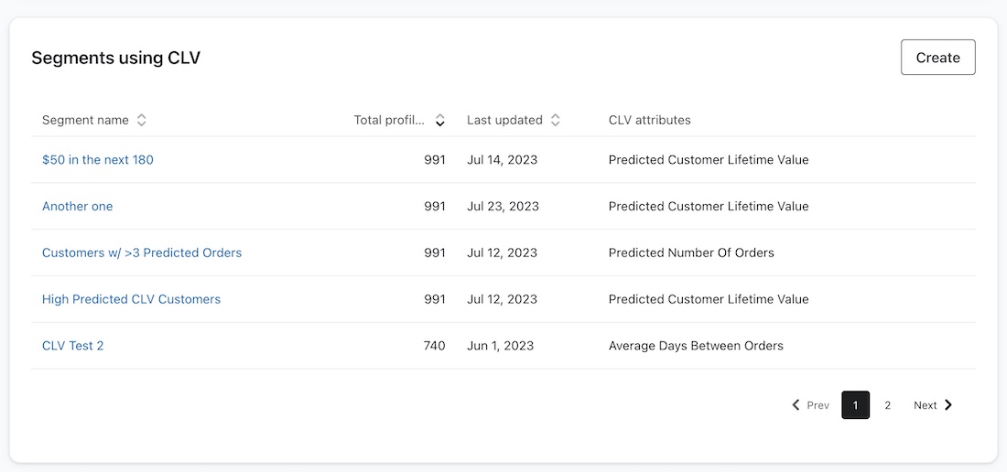Open the 'CLV Test 2' segment

click(x=73, y=346)
